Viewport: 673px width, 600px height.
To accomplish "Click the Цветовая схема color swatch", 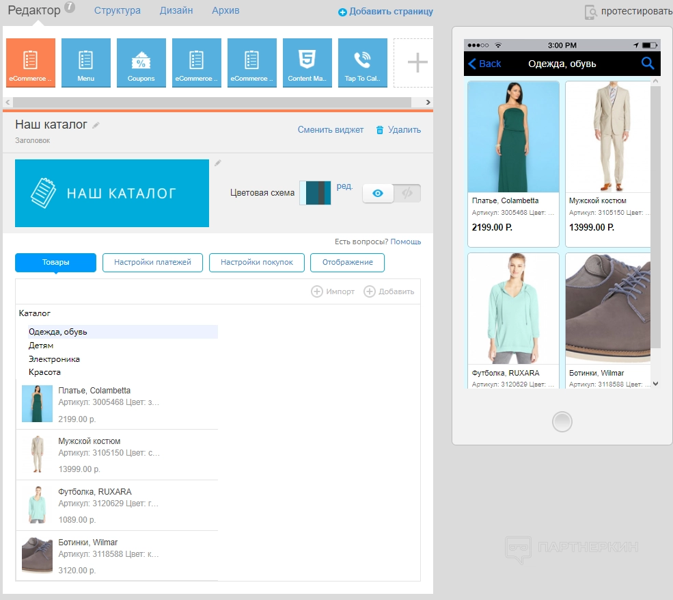I will pyautogui.click(x=315, y=193).
